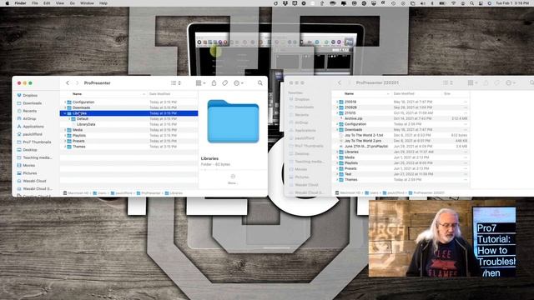Open AirDrop in the front window sidebar
534x300 pixels.
point(29,118)
